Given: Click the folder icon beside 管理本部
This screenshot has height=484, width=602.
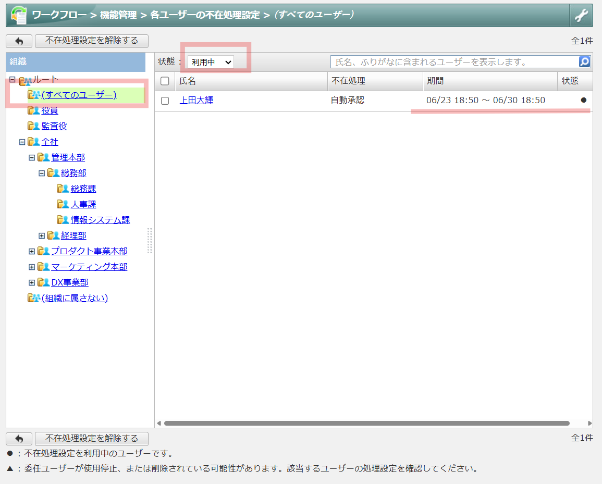Looking at the screenshot, I should (x=43, y=157).
